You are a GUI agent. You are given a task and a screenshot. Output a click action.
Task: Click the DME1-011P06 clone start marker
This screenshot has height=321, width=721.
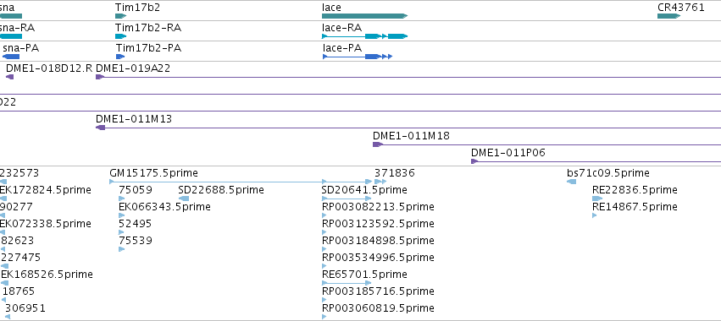click(x=474, y=161)
